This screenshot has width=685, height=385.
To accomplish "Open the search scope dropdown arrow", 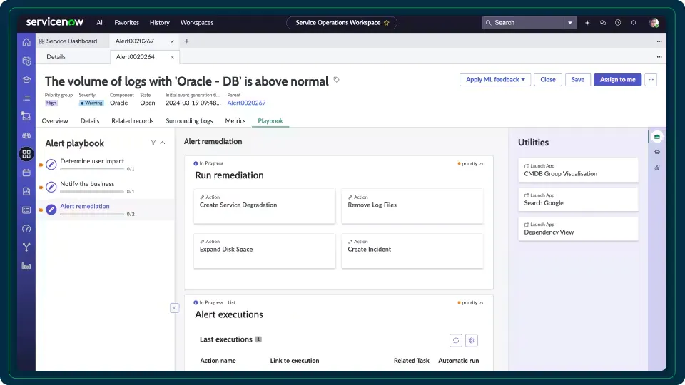I will coord(569,23).
